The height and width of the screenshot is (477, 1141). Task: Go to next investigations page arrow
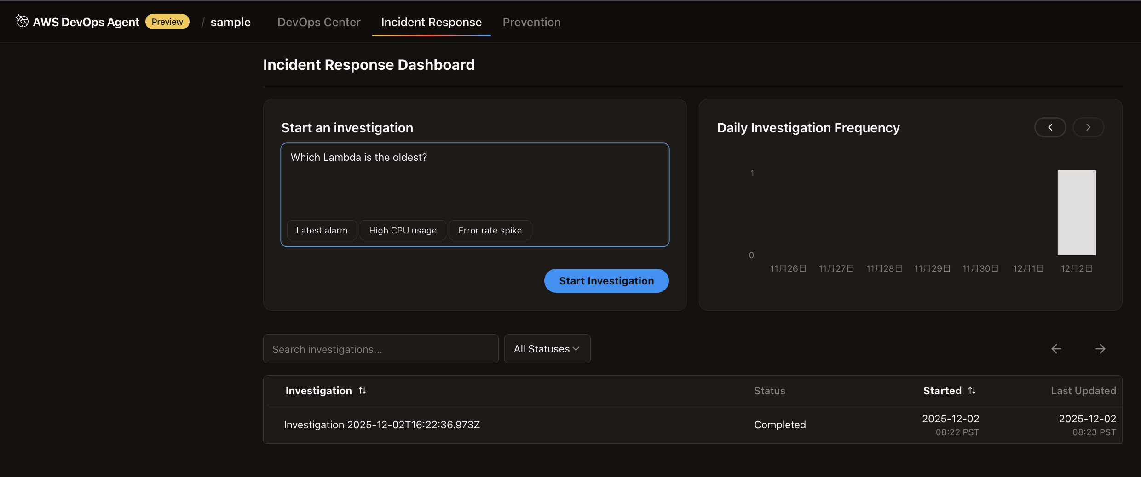(x=1100, y=349)
